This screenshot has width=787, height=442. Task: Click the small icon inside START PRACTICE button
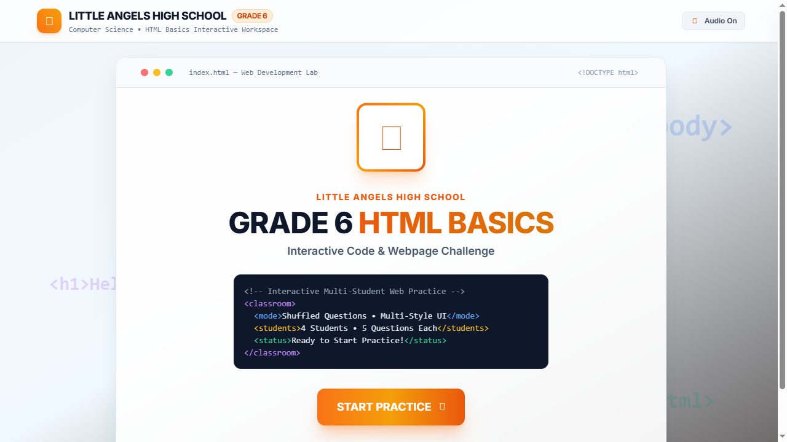point(443,407)
